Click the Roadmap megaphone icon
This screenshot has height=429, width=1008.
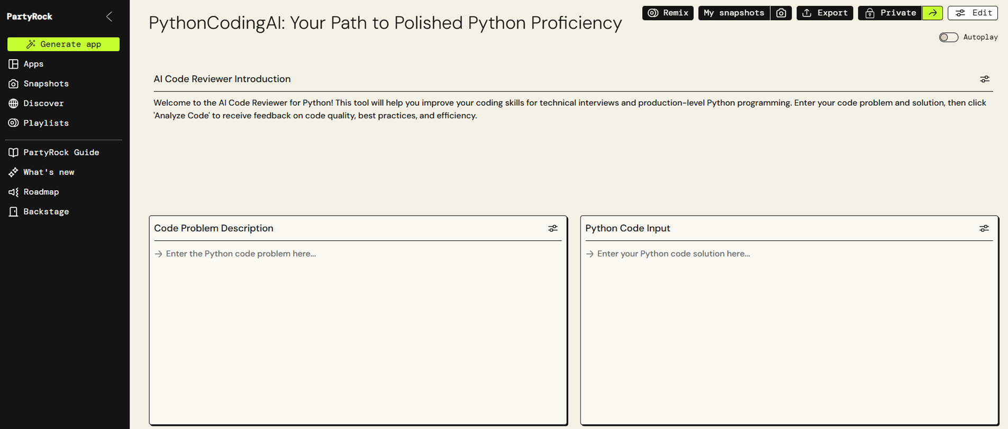coord(13,192)
